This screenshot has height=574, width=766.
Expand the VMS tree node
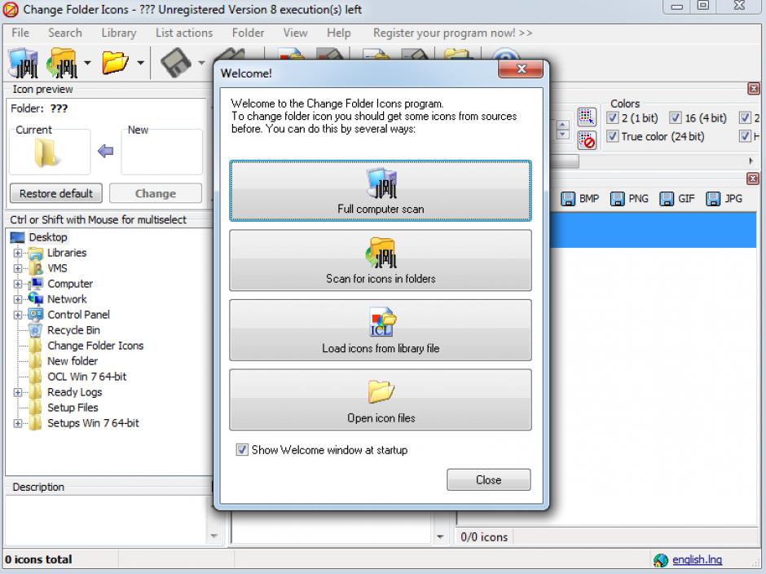pyautogui.click(x=18, y=268)
